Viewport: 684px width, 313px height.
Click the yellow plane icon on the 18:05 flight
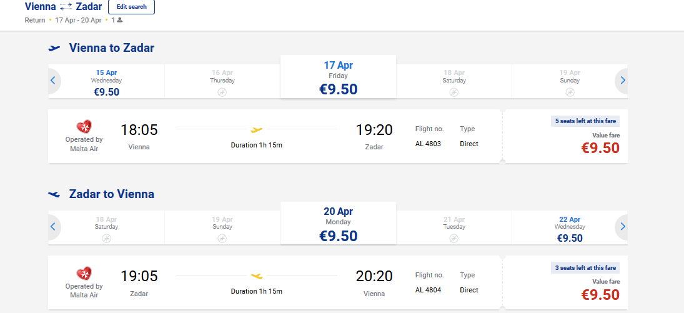tap(257, 130)
